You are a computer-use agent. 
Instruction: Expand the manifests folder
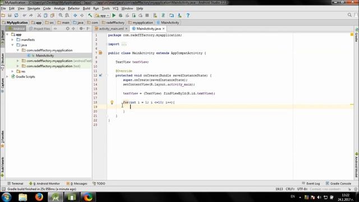coord(12,40)
